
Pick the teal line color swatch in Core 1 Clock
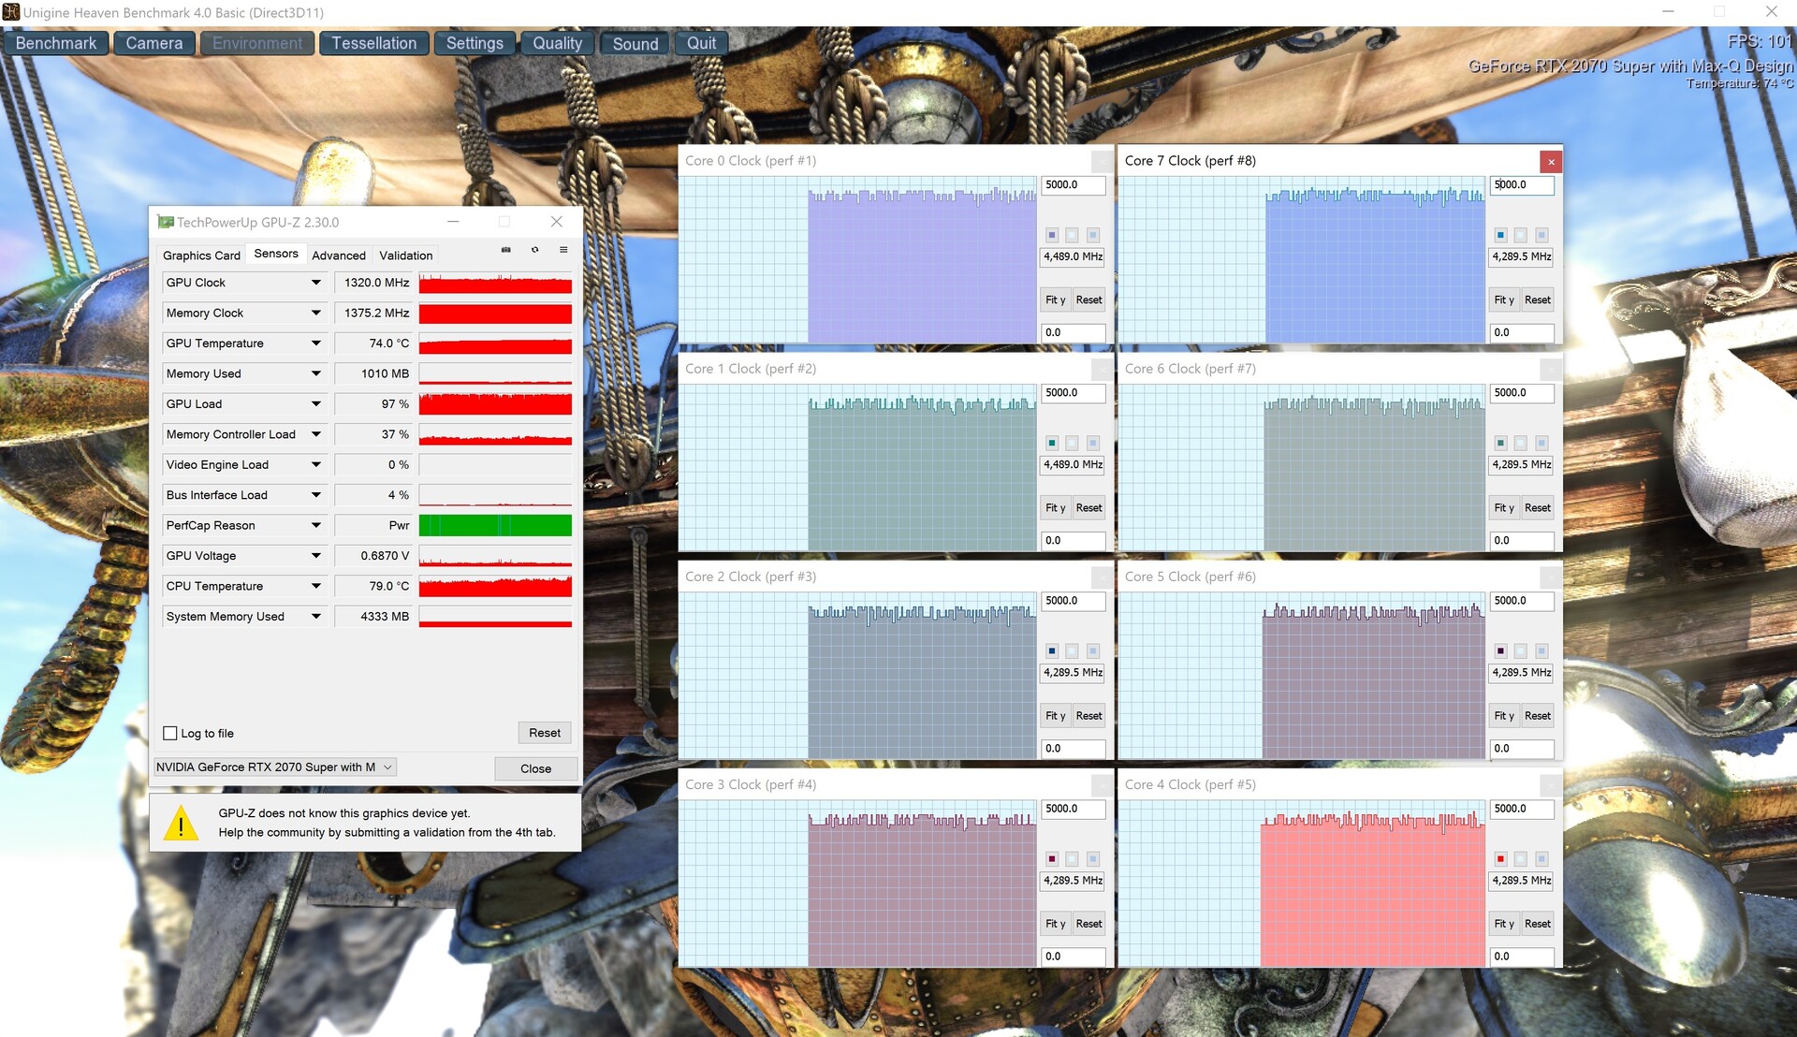coord(1052,443)
